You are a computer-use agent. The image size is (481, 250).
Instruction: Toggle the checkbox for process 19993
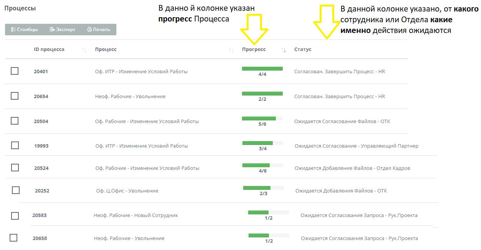pyautogui.click(x=15, y=145)
